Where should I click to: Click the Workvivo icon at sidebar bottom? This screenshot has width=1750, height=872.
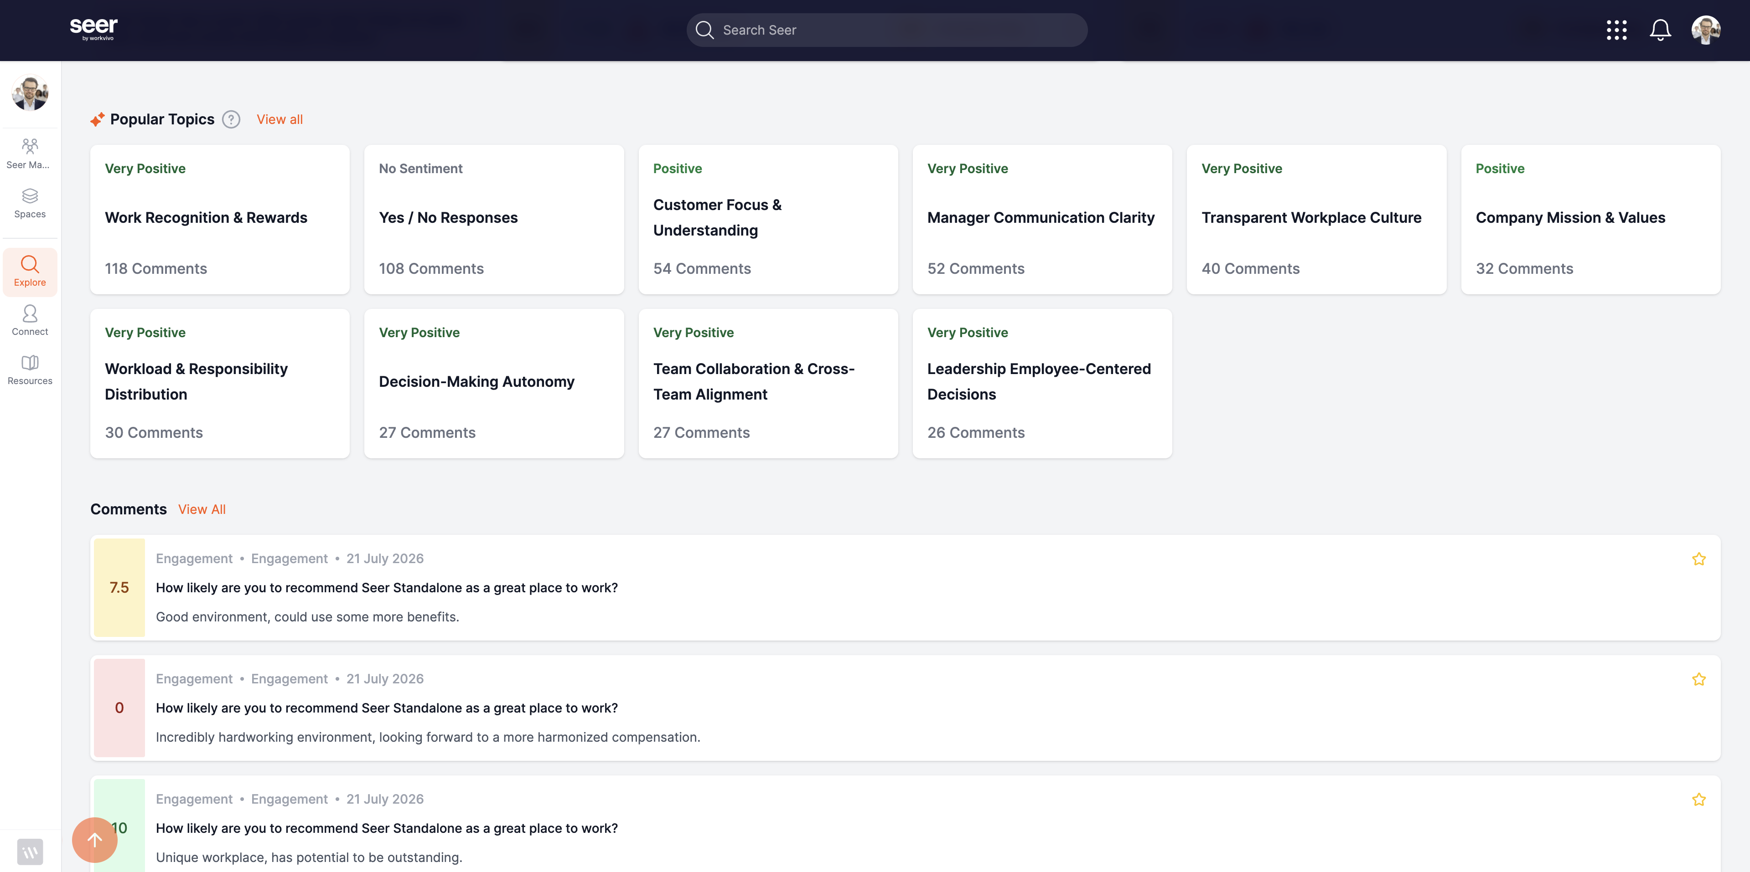30,851
